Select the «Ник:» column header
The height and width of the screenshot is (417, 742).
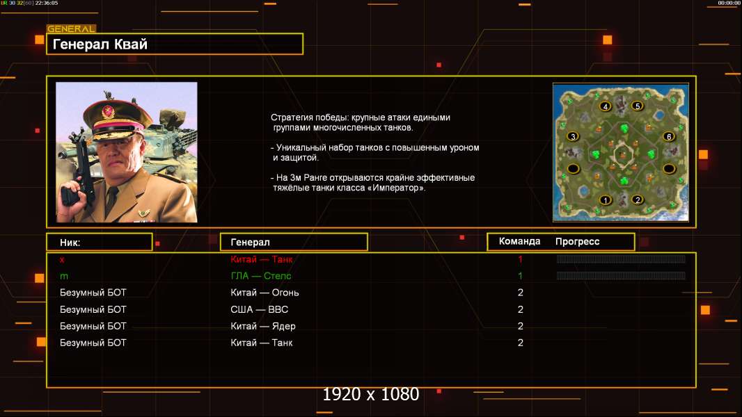[99, 242]
